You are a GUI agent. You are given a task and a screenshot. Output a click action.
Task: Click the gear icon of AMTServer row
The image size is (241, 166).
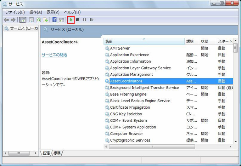107,48
